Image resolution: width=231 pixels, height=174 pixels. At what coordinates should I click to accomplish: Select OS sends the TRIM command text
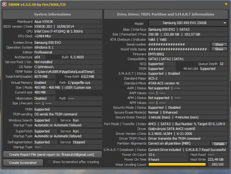(x=55, y=114)
